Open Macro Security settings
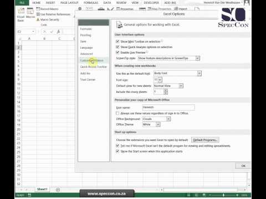 pyautogui.click(x=48, y=19)
